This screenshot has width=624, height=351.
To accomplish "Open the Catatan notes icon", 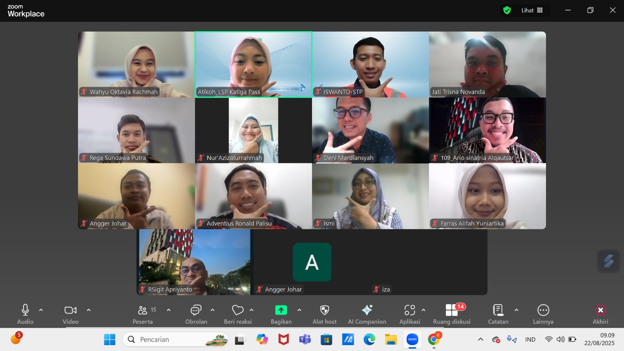I will tap(498, 310).
